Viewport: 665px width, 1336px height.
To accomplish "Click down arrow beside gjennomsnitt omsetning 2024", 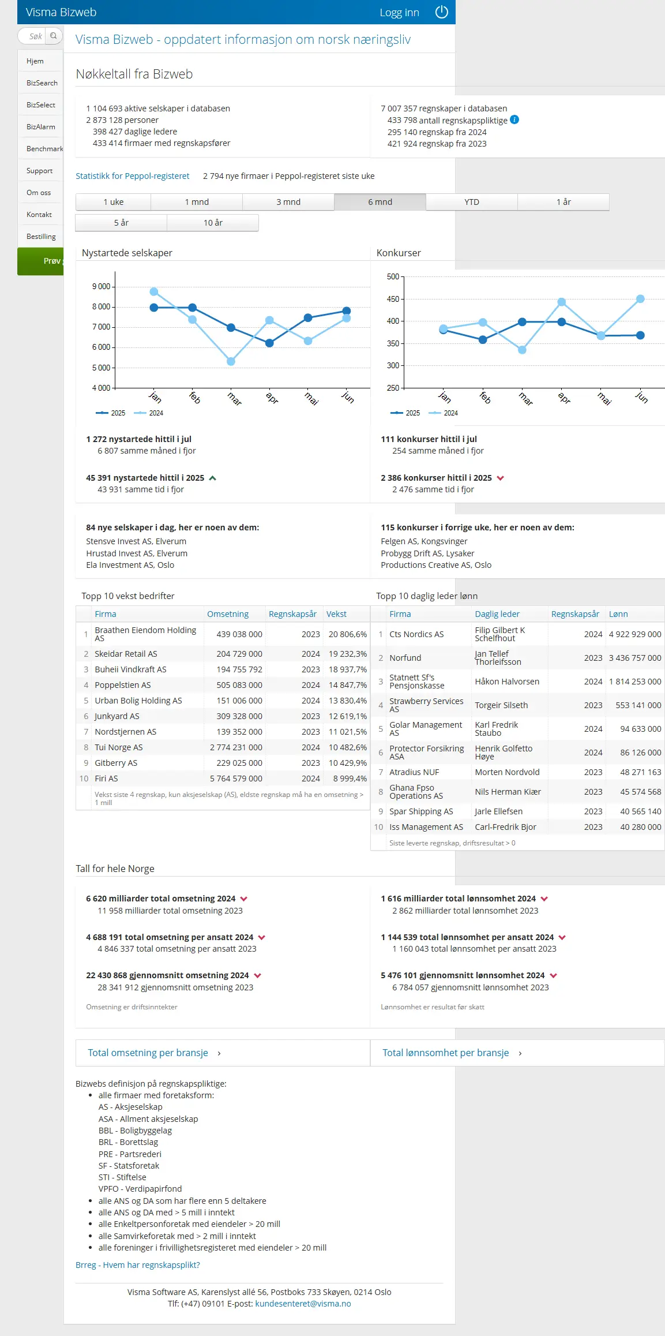I will (258, 975).
